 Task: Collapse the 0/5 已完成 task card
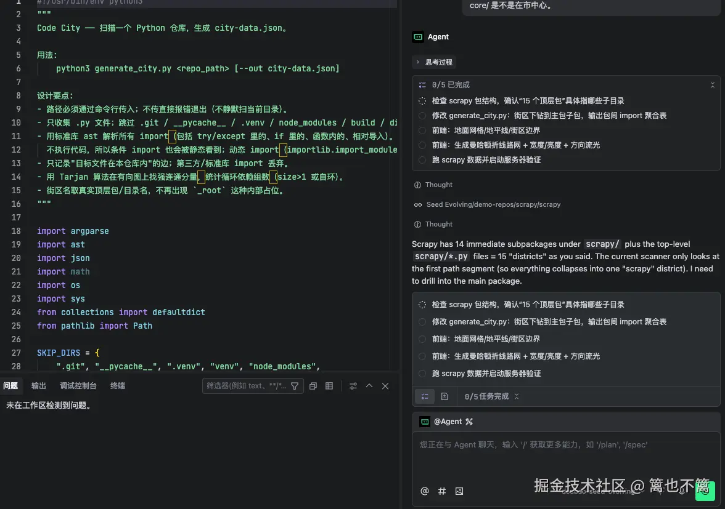click(713, 85)
